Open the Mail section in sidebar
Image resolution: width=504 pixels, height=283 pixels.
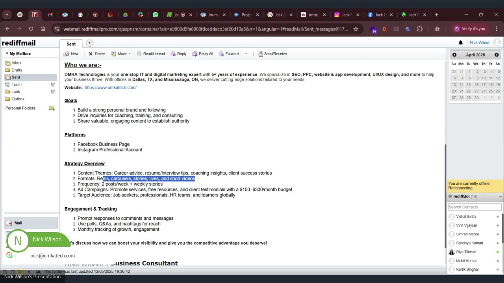[31, 223]
